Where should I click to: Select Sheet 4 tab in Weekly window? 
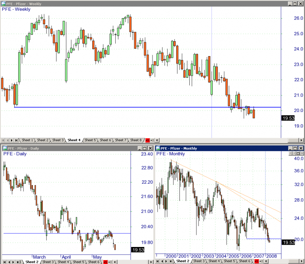[x=74, y=140]
